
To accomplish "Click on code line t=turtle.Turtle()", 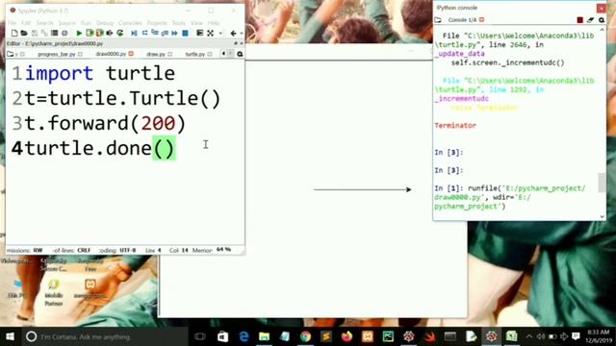I will pos(123,98).
